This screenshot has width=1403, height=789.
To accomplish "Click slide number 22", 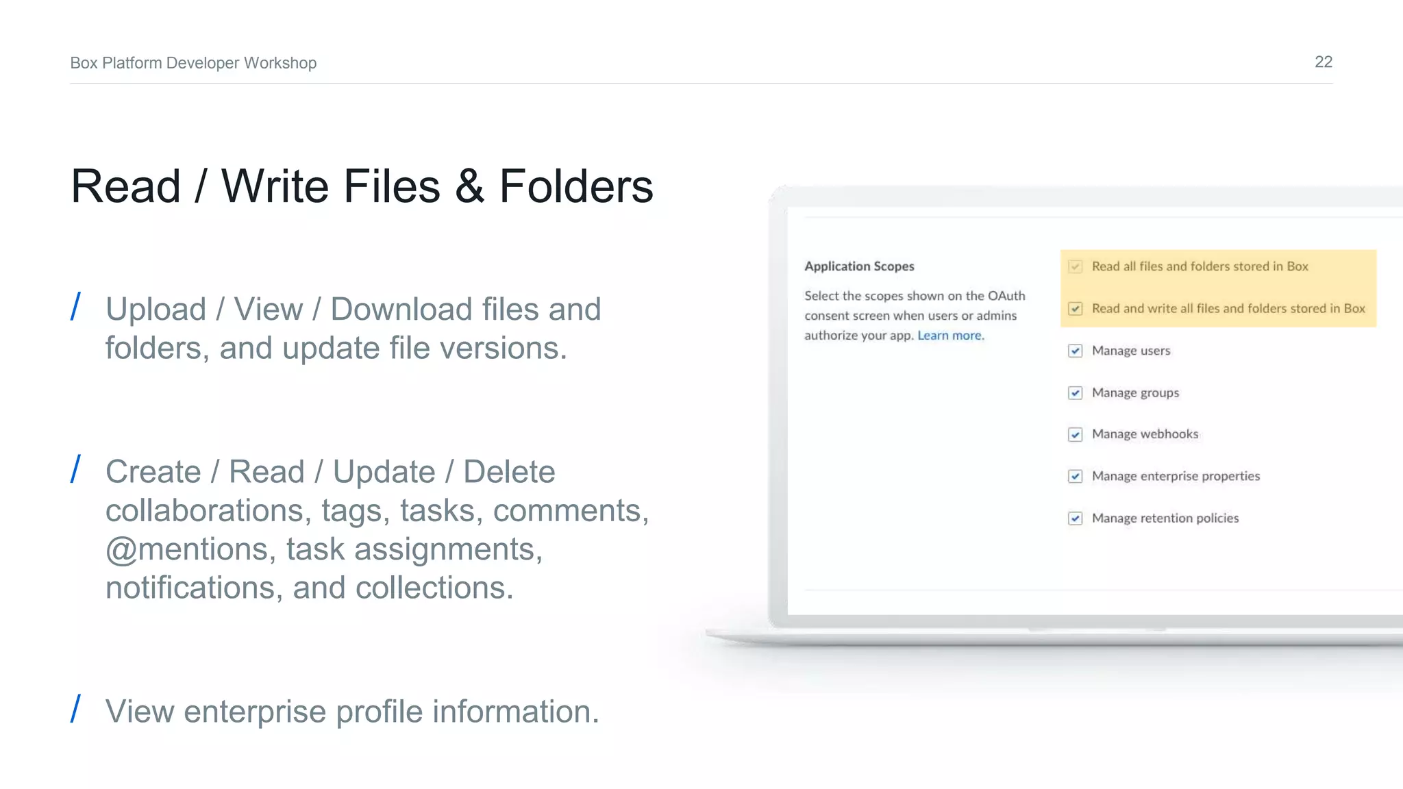I will click(x=1324, y=62).
